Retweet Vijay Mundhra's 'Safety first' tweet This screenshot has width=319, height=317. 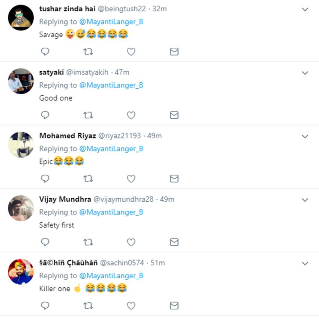click(88, 242)
